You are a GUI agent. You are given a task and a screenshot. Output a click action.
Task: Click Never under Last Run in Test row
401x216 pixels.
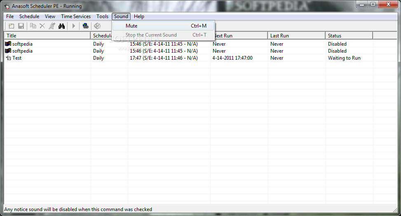pyautogui.click(x=277, y=58)
